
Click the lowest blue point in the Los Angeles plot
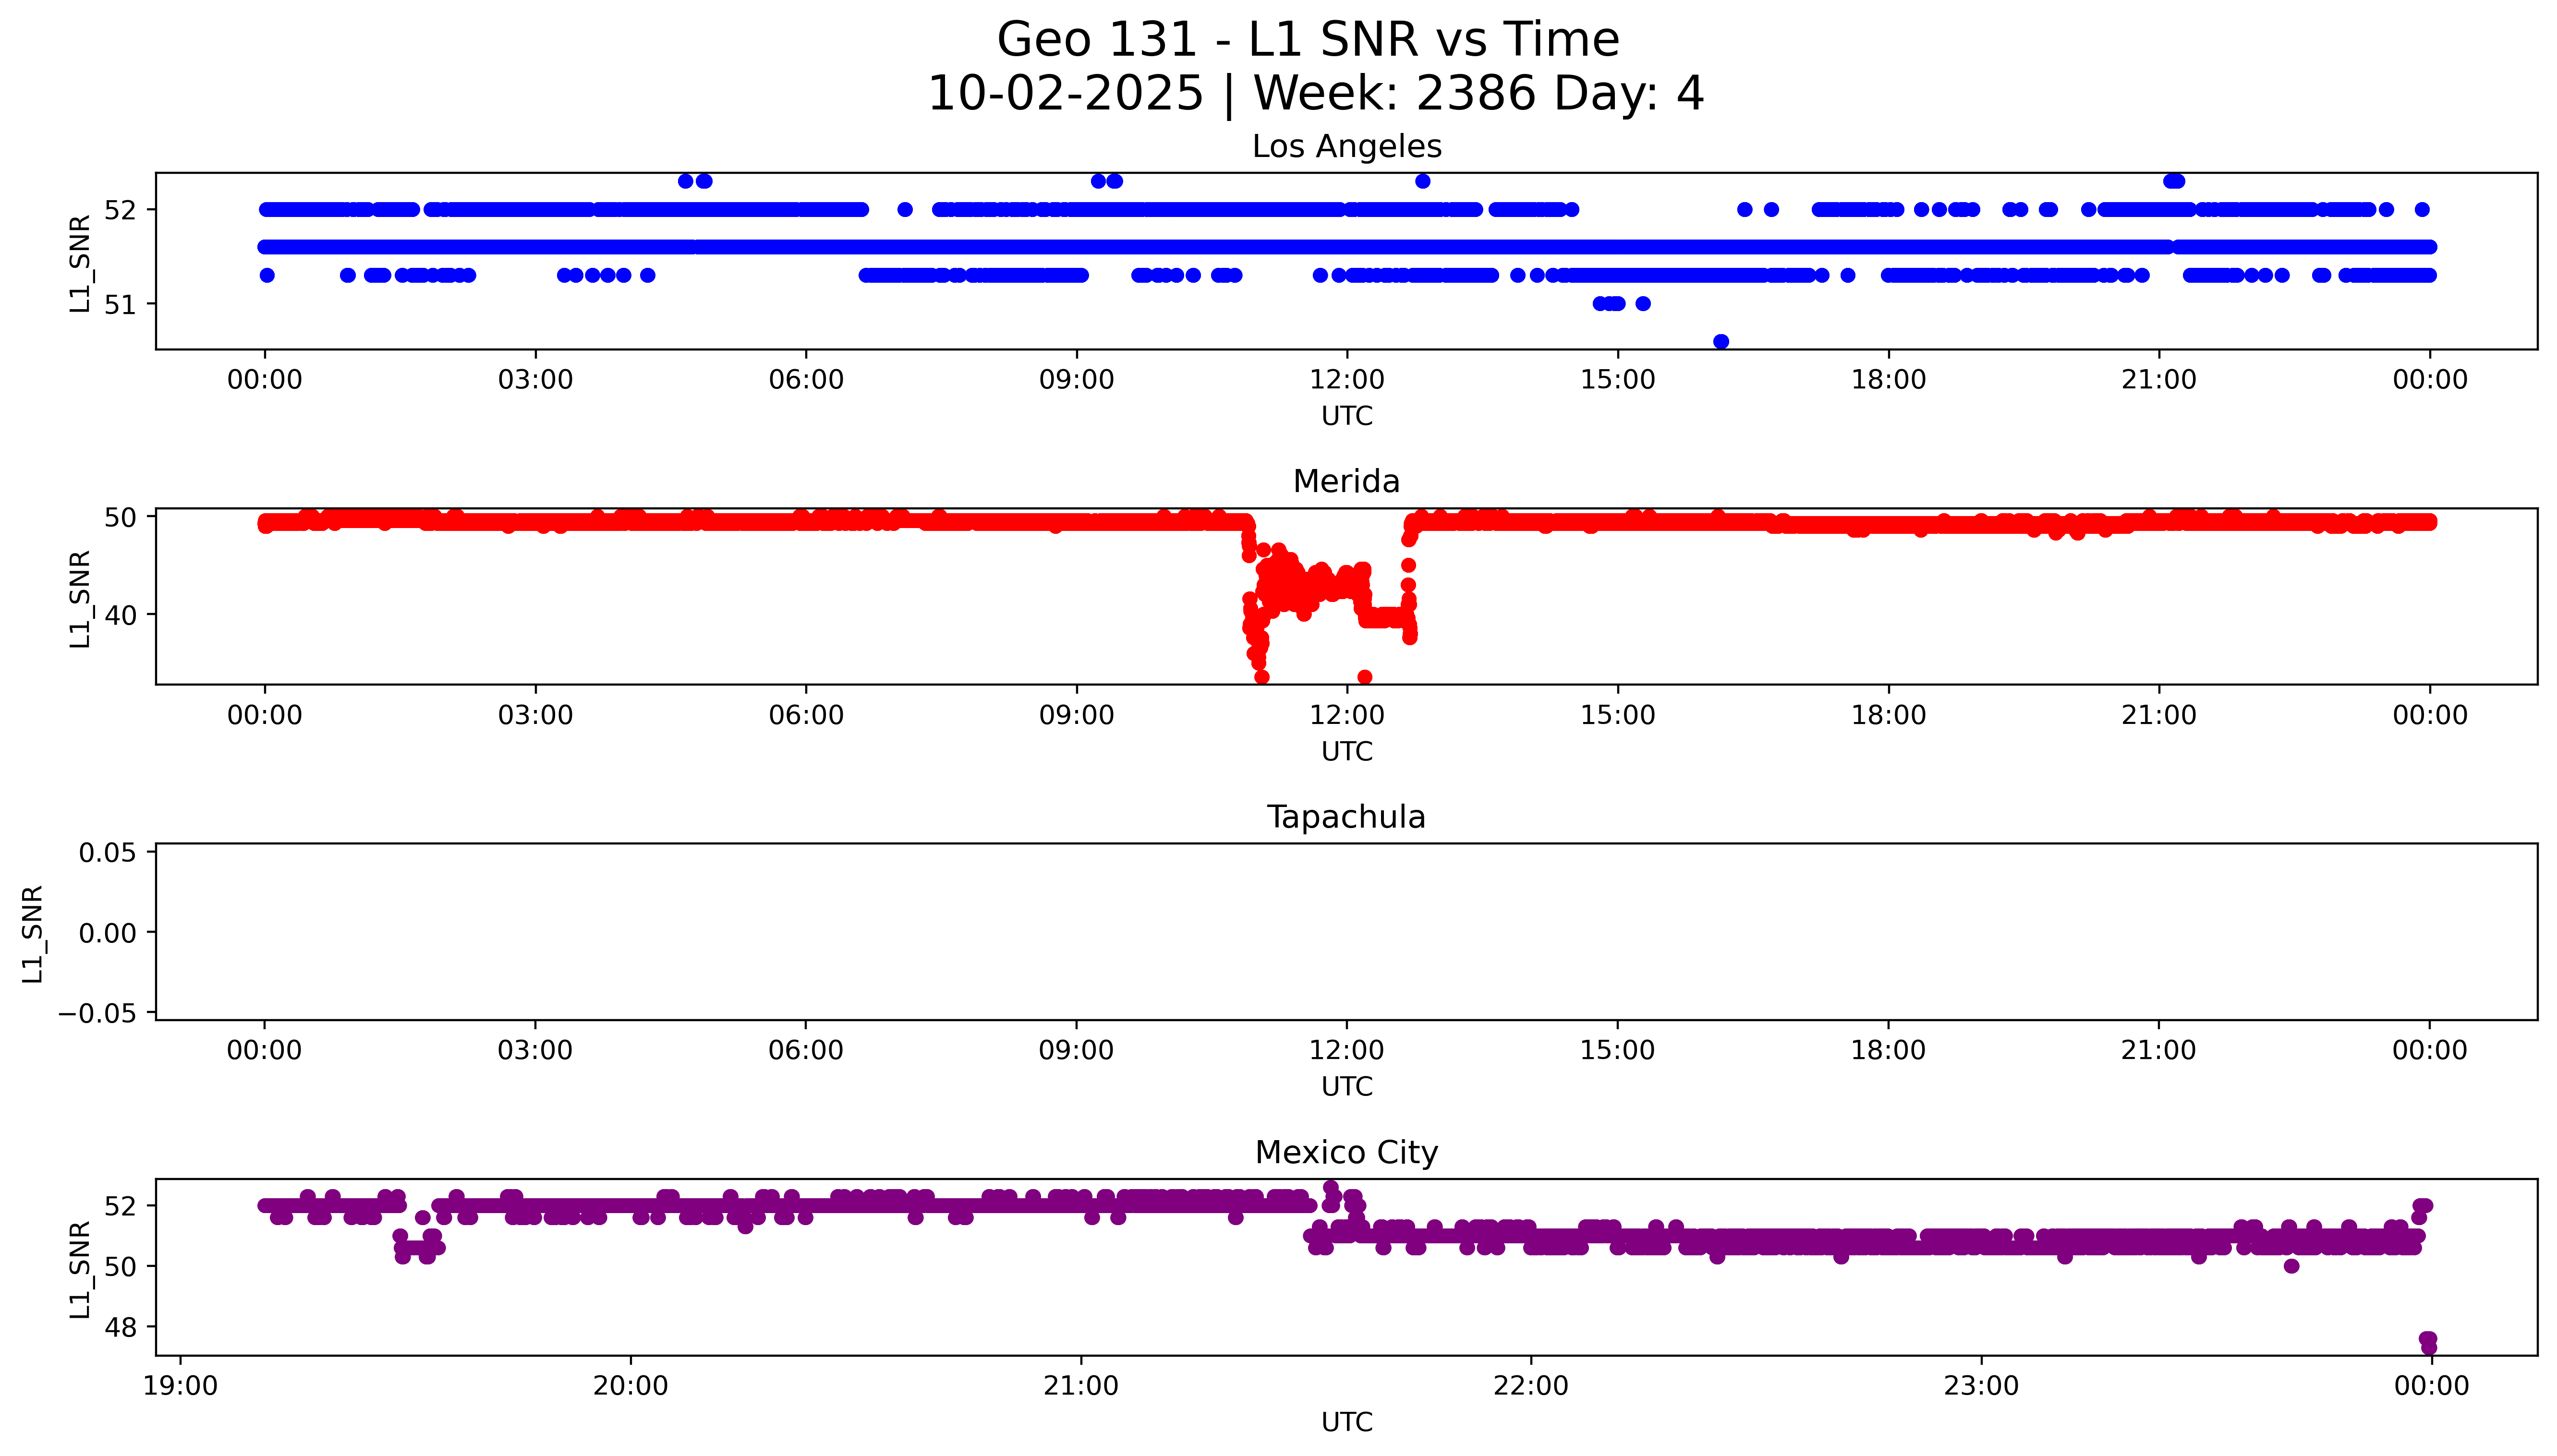point(1720,341)
